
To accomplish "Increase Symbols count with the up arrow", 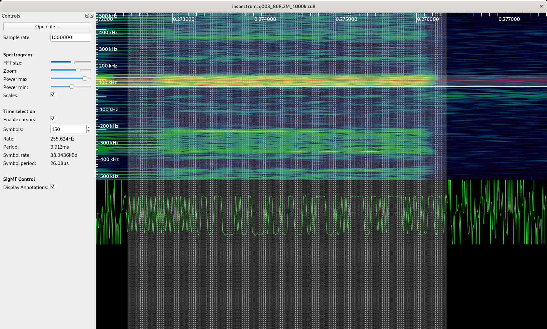I will click(x=88, y=127).
